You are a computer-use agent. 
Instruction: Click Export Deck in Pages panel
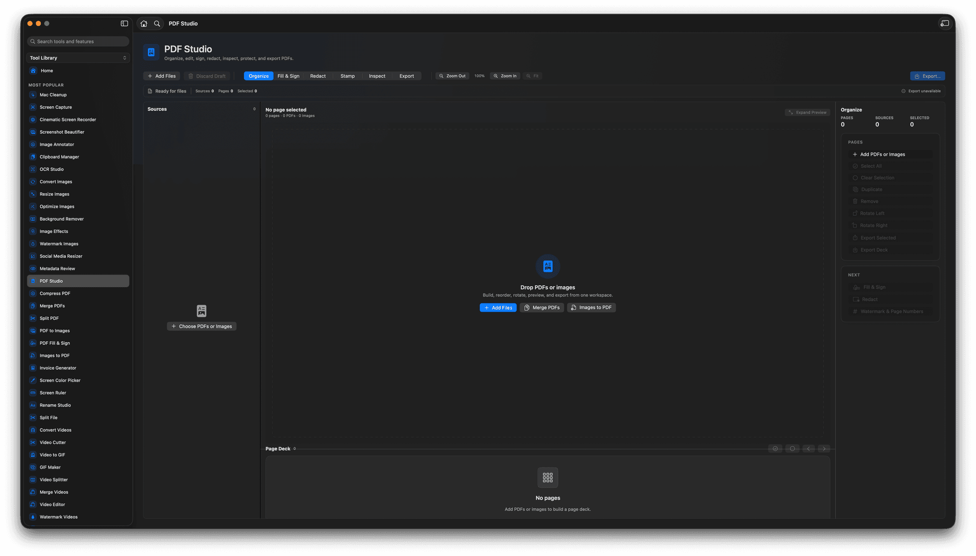[x=891, y=250]
